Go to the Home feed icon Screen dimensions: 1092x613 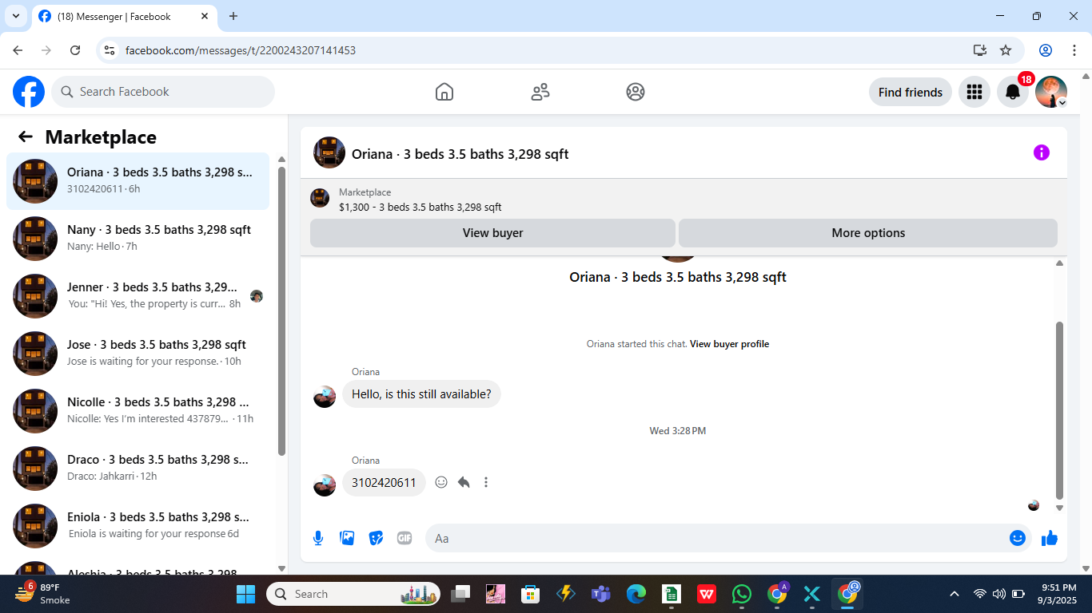(x=444, y=92)
